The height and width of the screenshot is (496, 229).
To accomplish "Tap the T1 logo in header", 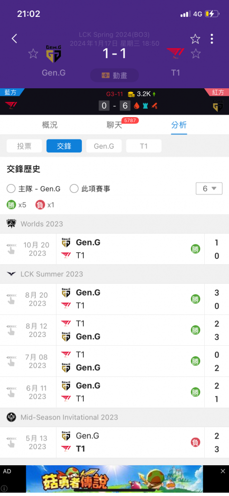I will coord(175,54).
